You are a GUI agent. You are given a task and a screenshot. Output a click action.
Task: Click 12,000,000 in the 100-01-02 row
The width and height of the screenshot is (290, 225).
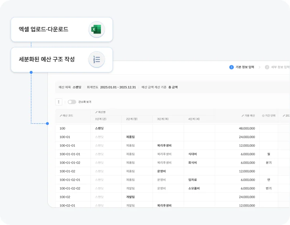(247, 171)
